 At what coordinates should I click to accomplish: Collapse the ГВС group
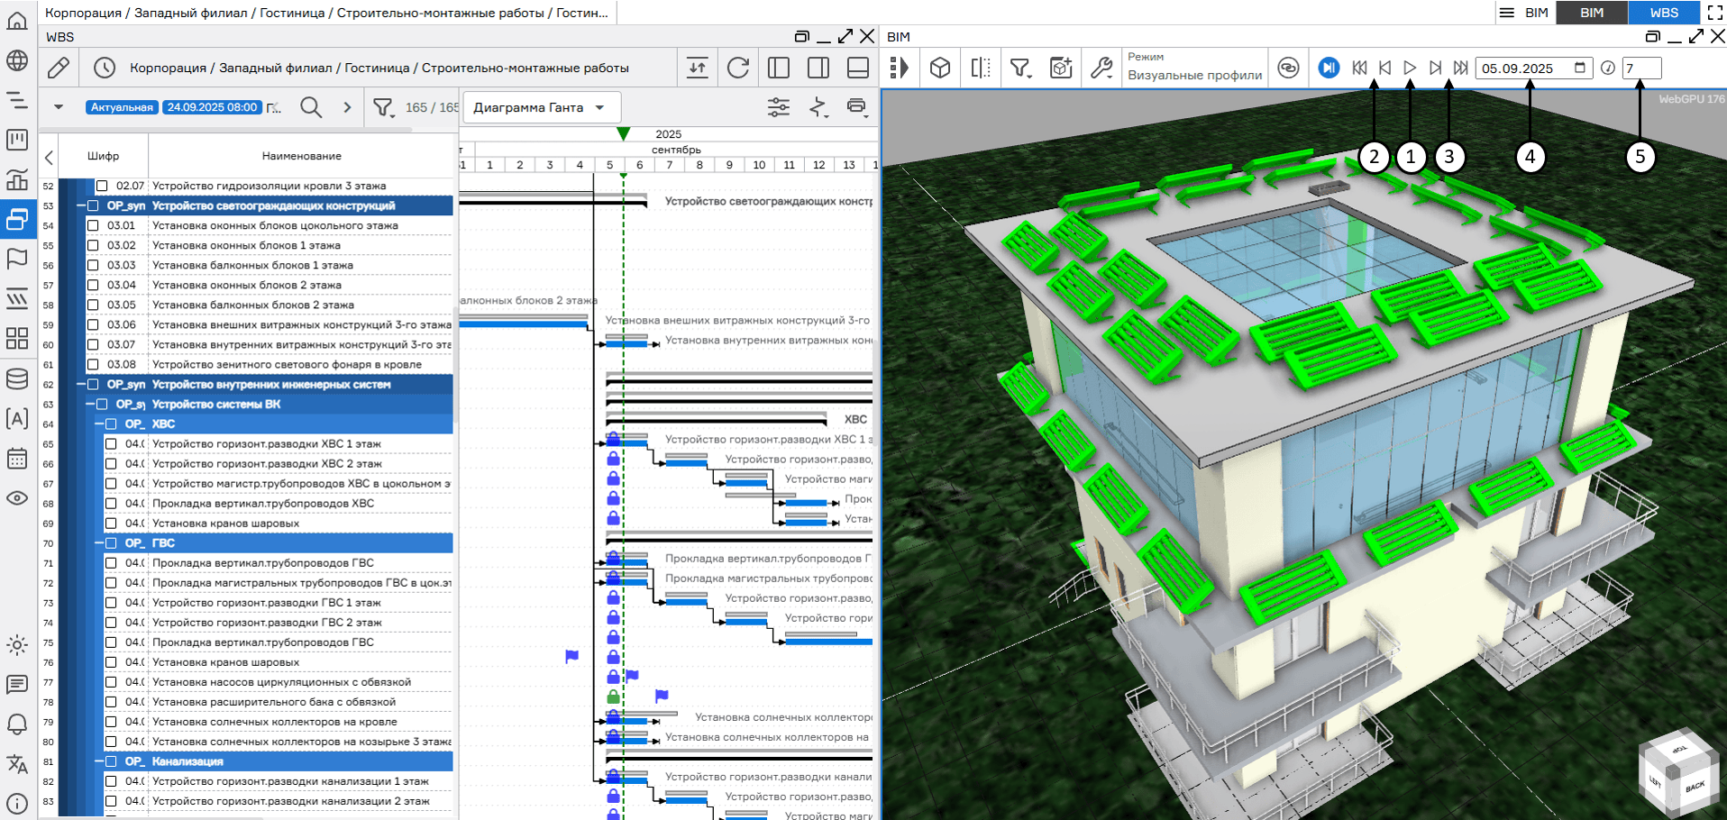tap(99, 543)
